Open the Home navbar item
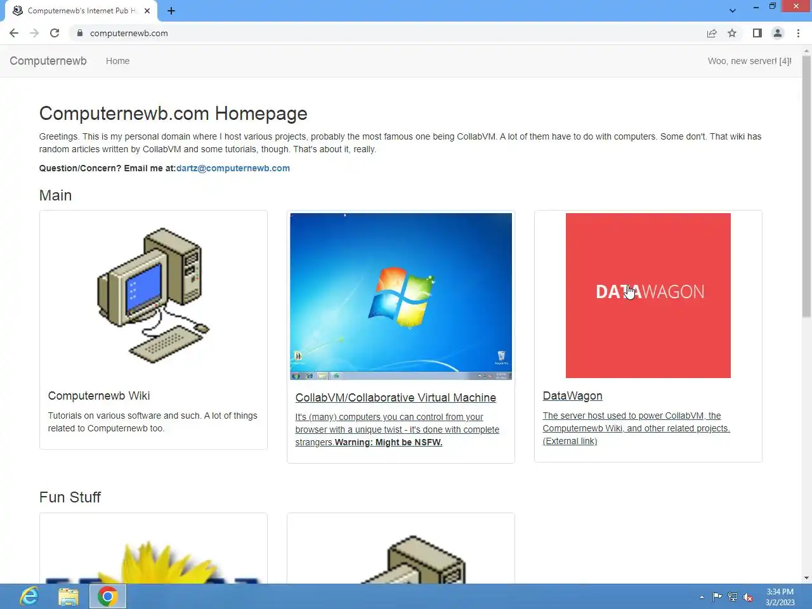This screenshot has width=812, height=609. [117, 61]
